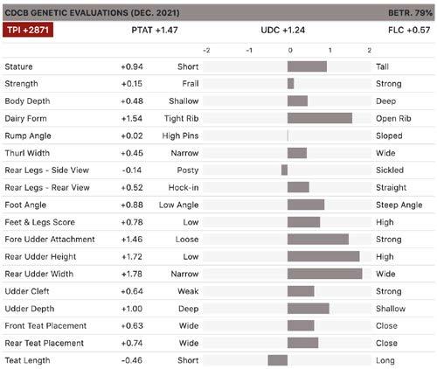Click the Foot Angle +0.88 value
This screenshot has width=437, height=369.
coord(132,205)
